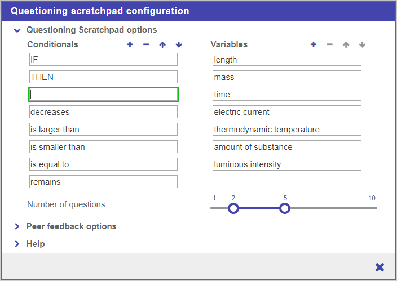
Task: Click the upper slider handle at 5
Action: (x=285, y=208)
